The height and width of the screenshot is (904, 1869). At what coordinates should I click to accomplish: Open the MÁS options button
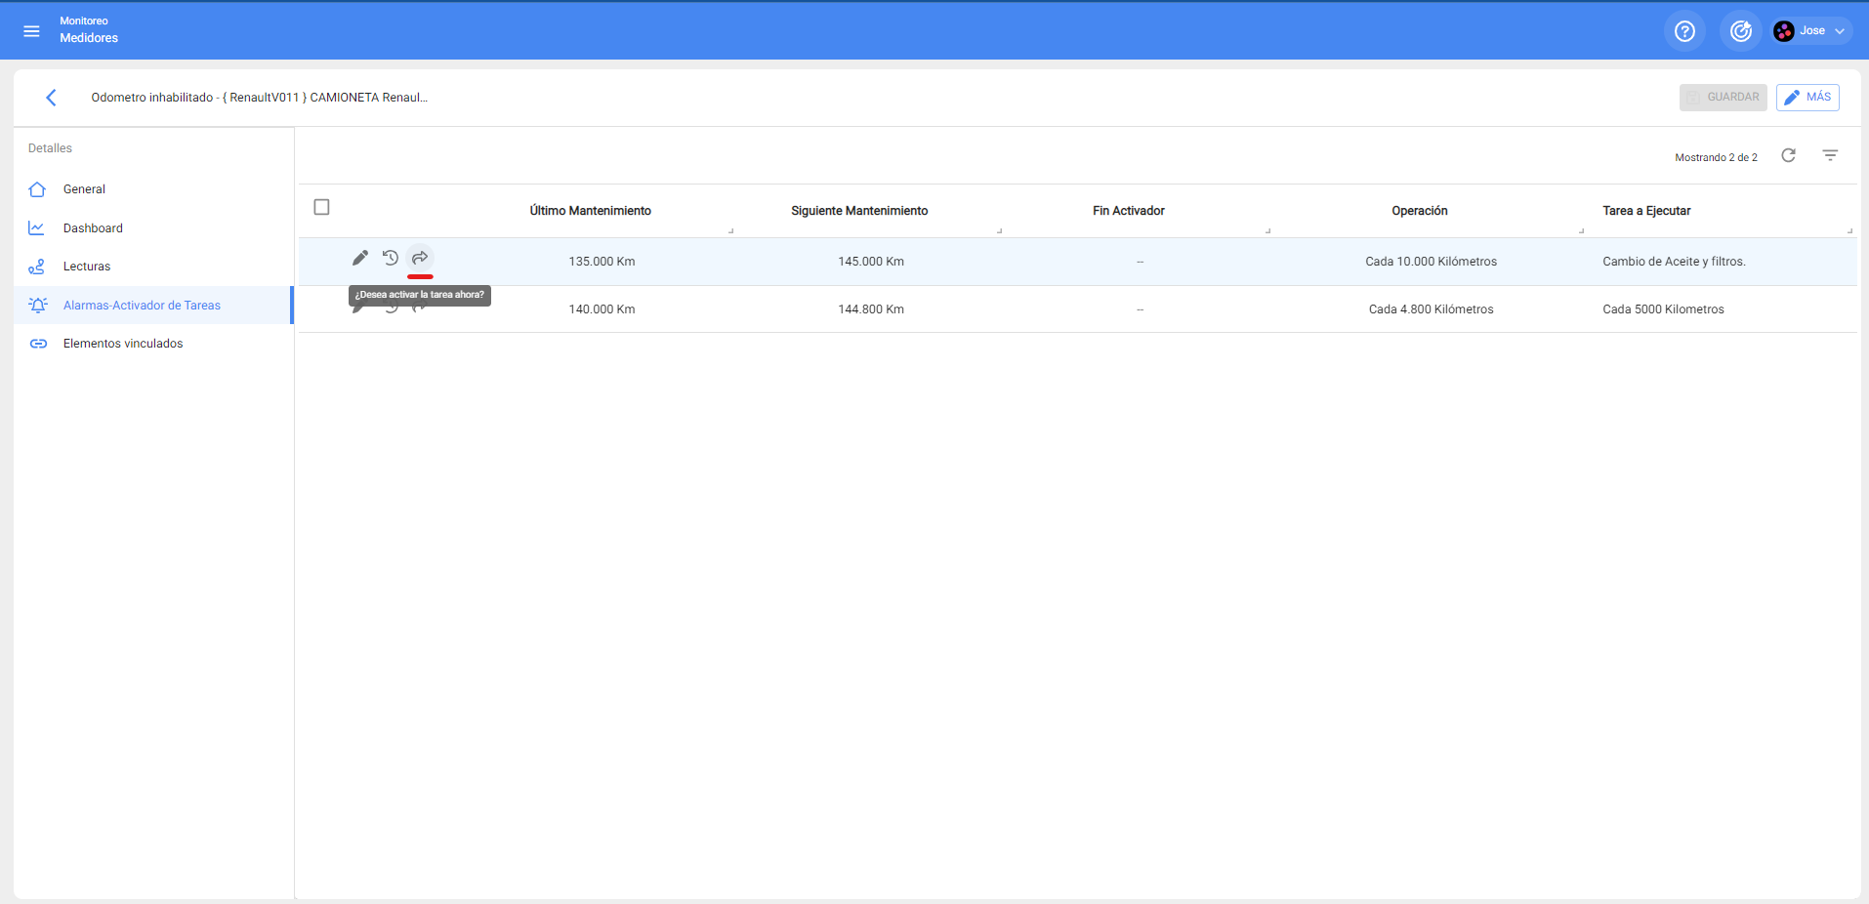coord(1807,98)
